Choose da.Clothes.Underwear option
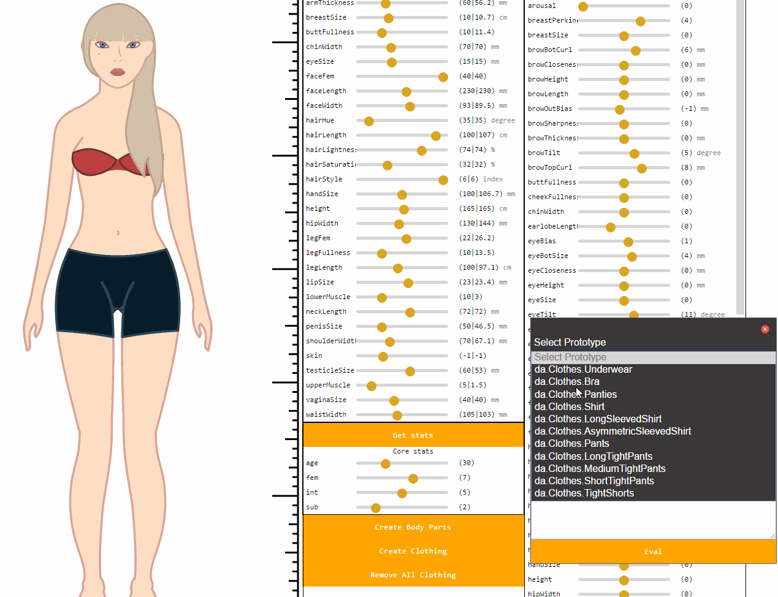The height and width of the screenshot is (597, 778). [x=582, y=370]
